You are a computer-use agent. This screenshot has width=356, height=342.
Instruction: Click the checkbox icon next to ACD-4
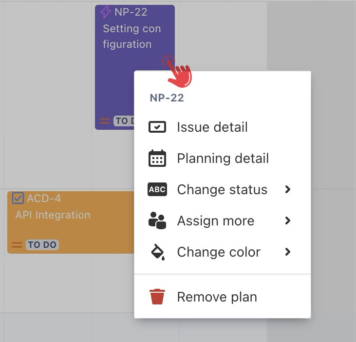18,198
